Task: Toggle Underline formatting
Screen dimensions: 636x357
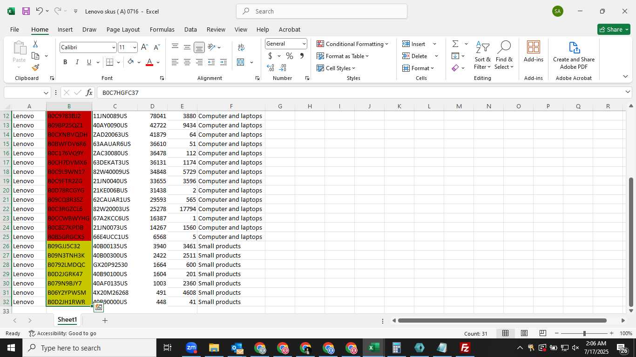Action: [89, 62]
